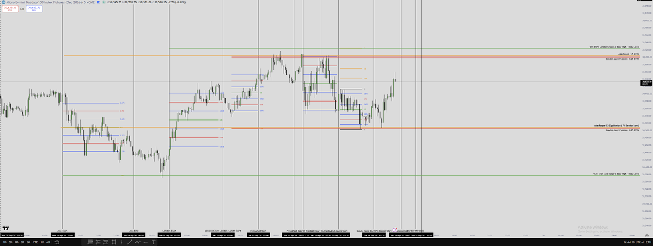Select the Rectangle drawing tool
This screenshot has height=246, width=653.
114,242
